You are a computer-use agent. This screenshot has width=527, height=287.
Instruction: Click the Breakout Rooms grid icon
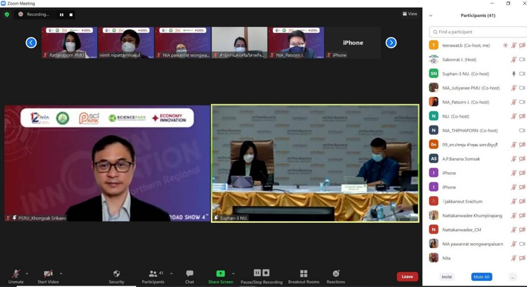(x=304, y=273)
